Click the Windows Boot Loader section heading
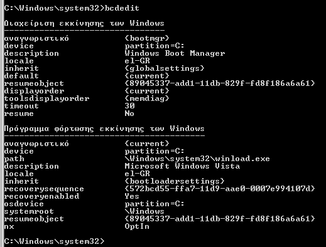This screenshot has width=326, height=247. [104, 129]
